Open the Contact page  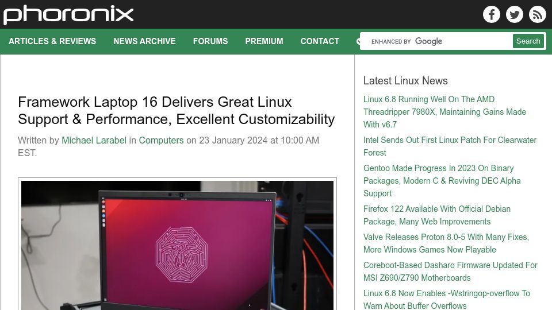point(320,41)
